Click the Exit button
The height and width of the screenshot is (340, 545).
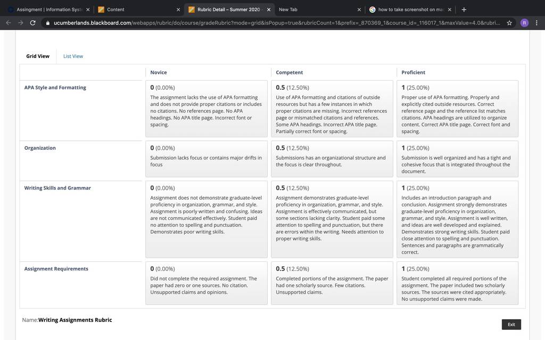511,325
